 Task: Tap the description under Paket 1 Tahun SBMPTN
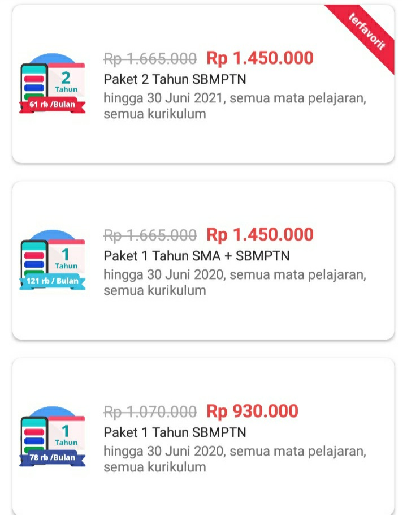pyautogui.click(x=235, y=459)
